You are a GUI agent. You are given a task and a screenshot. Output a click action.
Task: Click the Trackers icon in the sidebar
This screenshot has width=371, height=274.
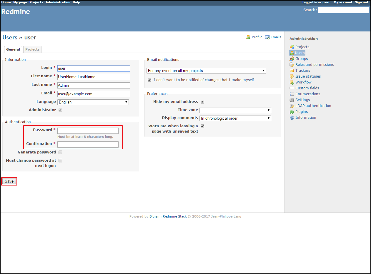(292, 71)
